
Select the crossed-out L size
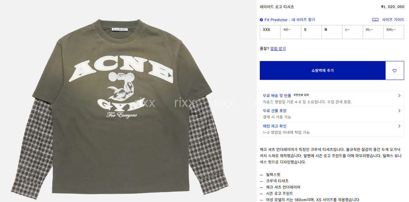point(353,32)
